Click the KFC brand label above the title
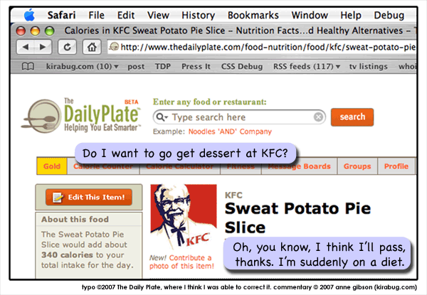427x295 pixels. click(x=233, y=195)
